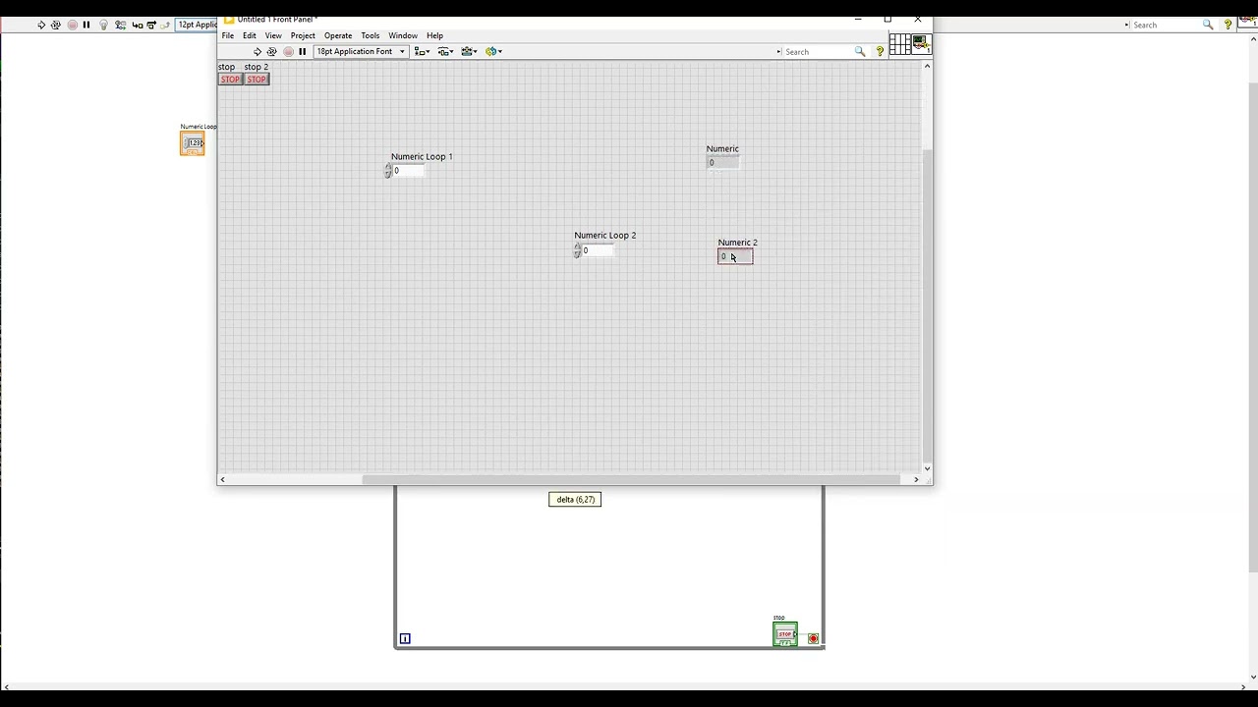Open Tools menu
Screen dimensions: 1258x707
pos(371,35)
